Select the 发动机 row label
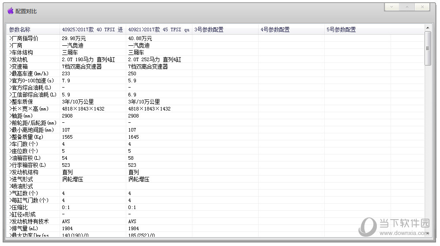 [18, 59]
